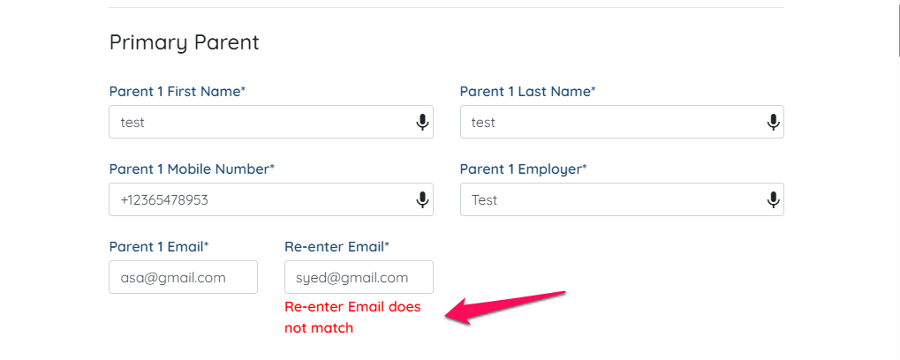
Task: Click the red "Re-enter Email does not match" error
Action: 352,318
